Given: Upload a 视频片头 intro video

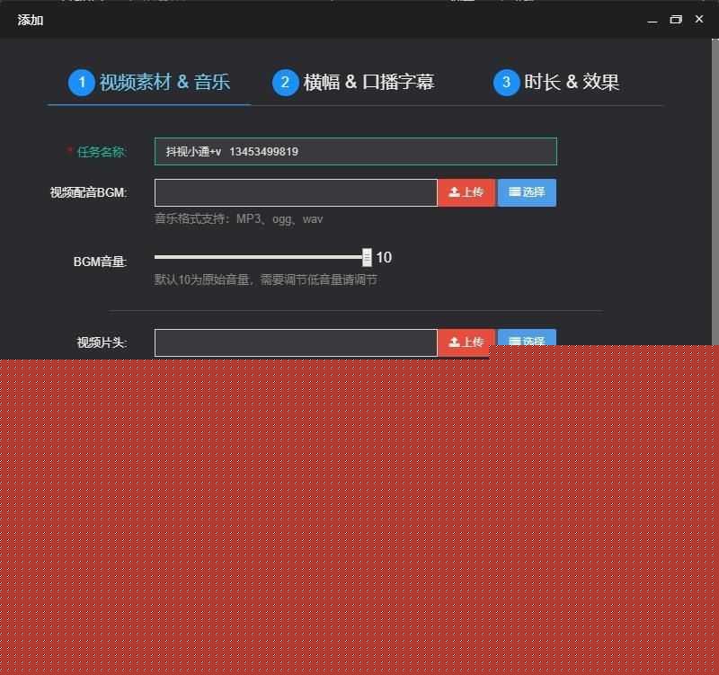Looking at the screenshot, I should pyautogui.click(x=466, y=342).
